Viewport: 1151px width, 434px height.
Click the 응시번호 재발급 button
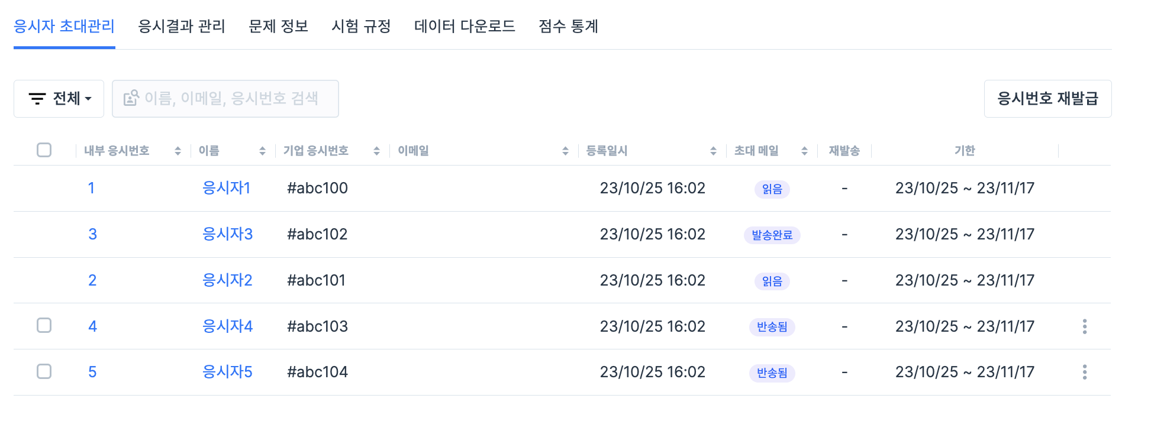click(x=1047, y=99)
